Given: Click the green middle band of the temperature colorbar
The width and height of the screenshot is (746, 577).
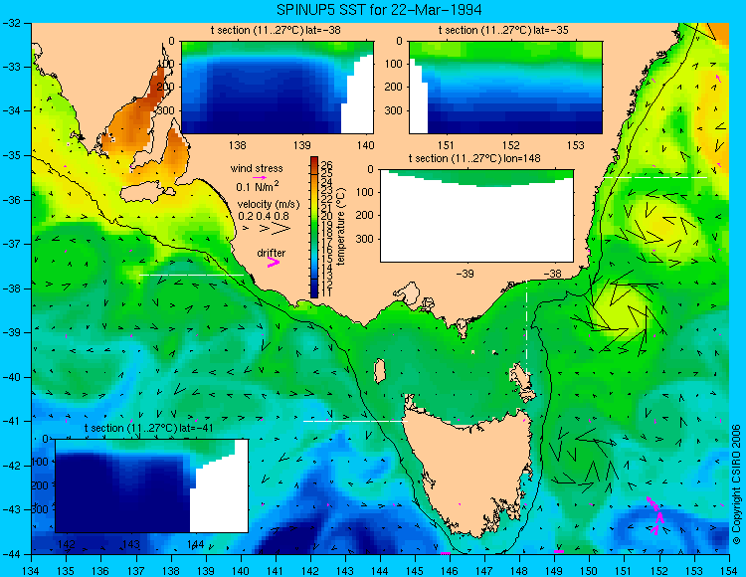Looking at the screenshot, I should [314, 228].
